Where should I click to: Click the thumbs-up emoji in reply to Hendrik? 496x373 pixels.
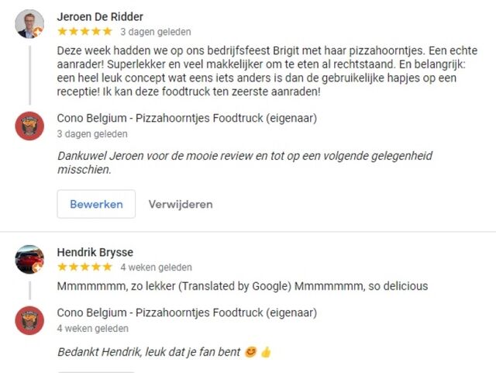click(266, 352)
